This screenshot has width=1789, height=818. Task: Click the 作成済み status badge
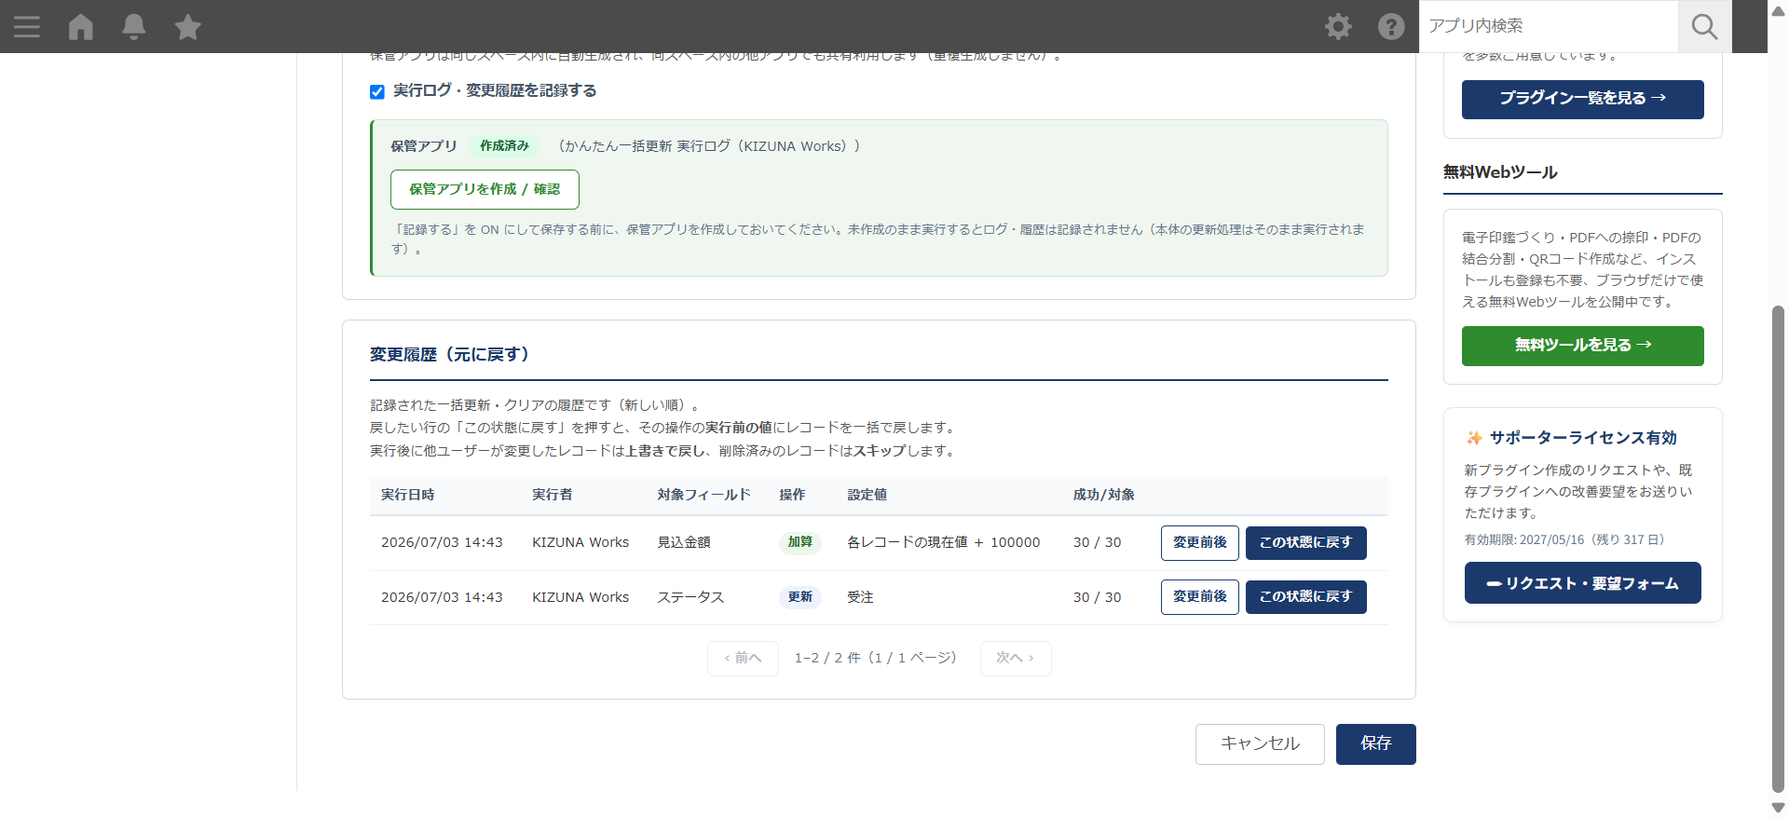point(504,146)
